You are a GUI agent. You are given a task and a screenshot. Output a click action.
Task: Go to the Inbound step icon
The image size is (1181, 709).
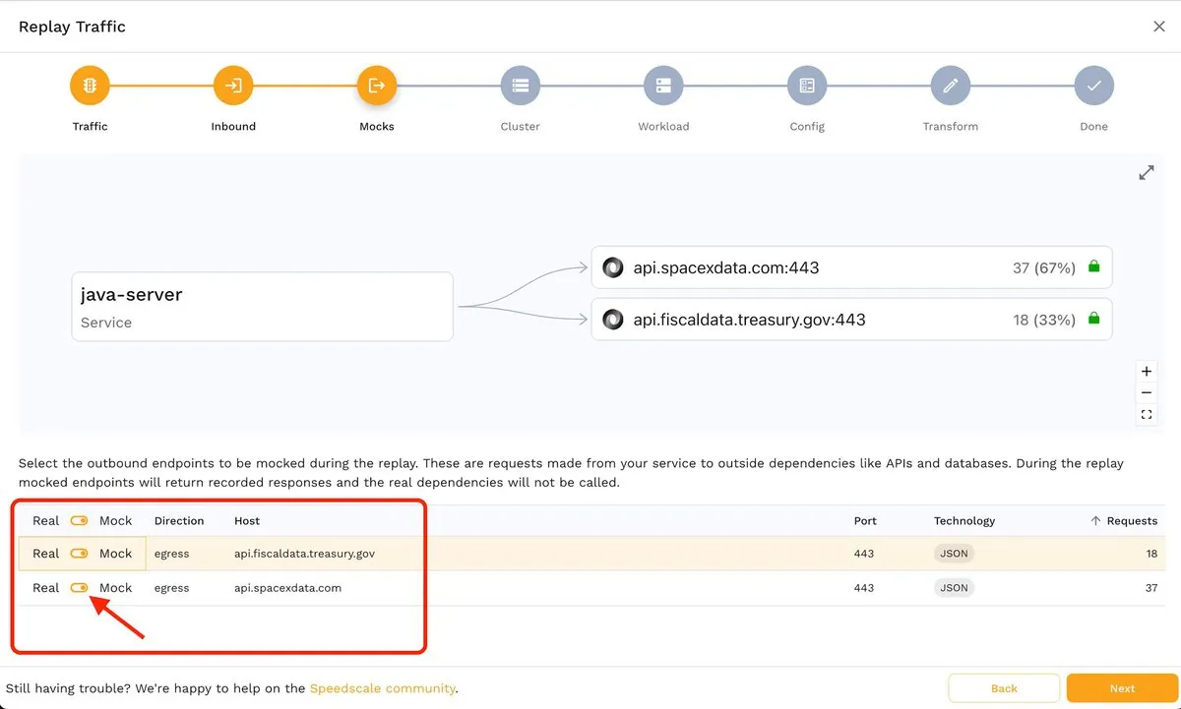tap(233, 86)
